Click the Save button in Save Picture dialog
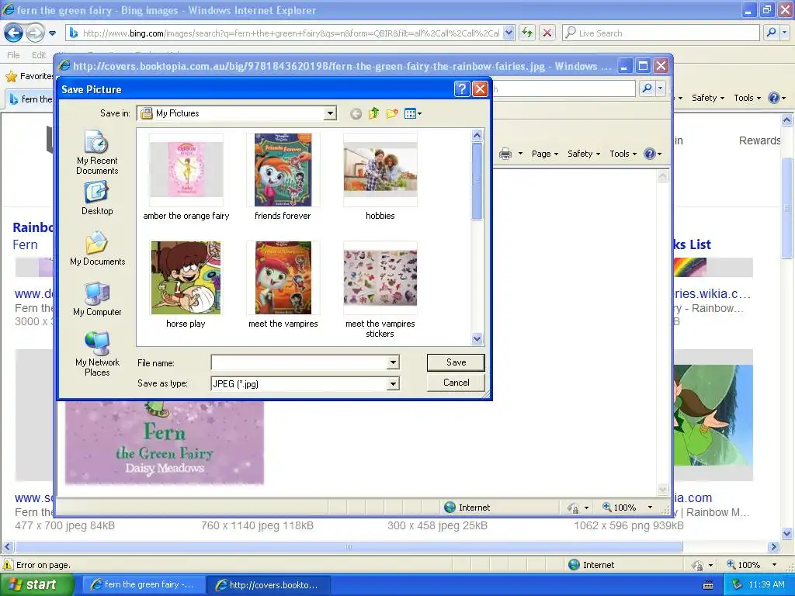 point(456,362)
